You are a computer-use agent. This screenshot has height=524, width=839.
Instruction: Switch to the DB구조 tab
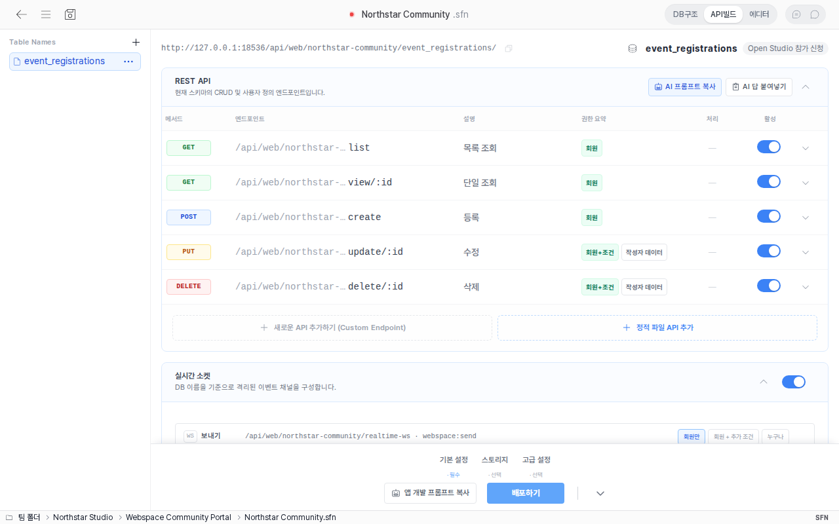[686, 14]
